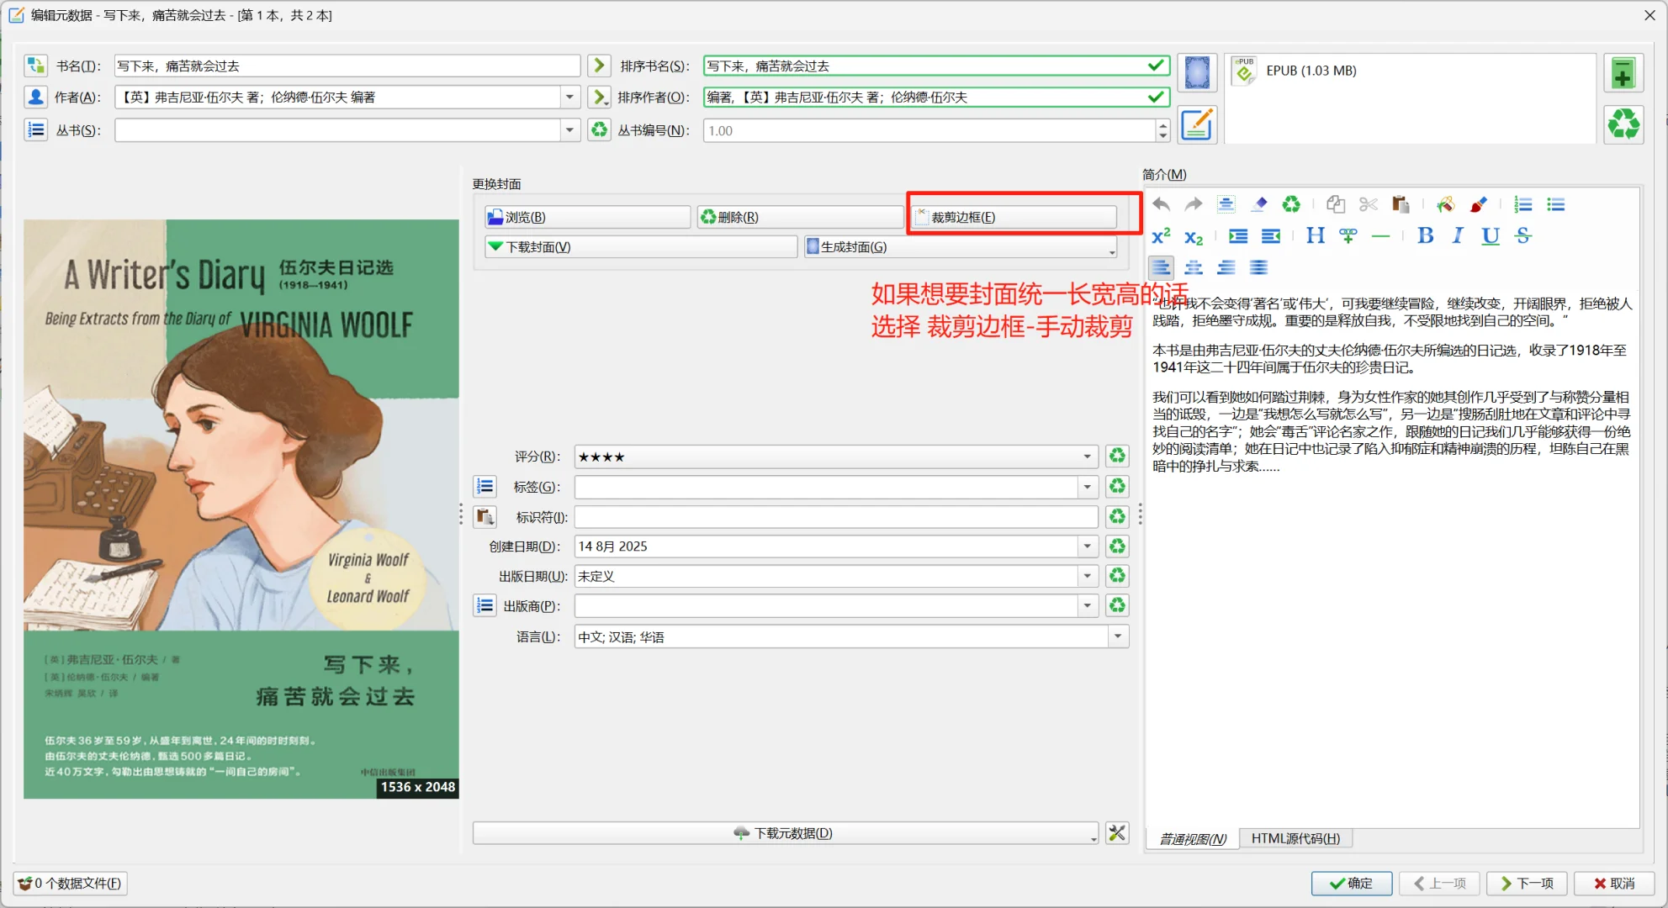Cancel the metadata edit dialog
Image resolution: width=1668 pixels, height=908 pixels.
pos(1614,883)
